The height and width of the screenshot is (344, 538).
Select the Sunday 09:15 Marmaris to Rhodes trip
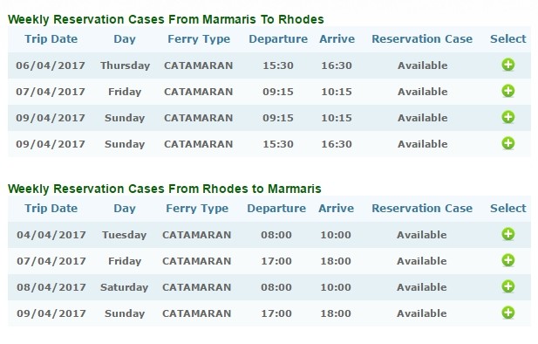508,117
